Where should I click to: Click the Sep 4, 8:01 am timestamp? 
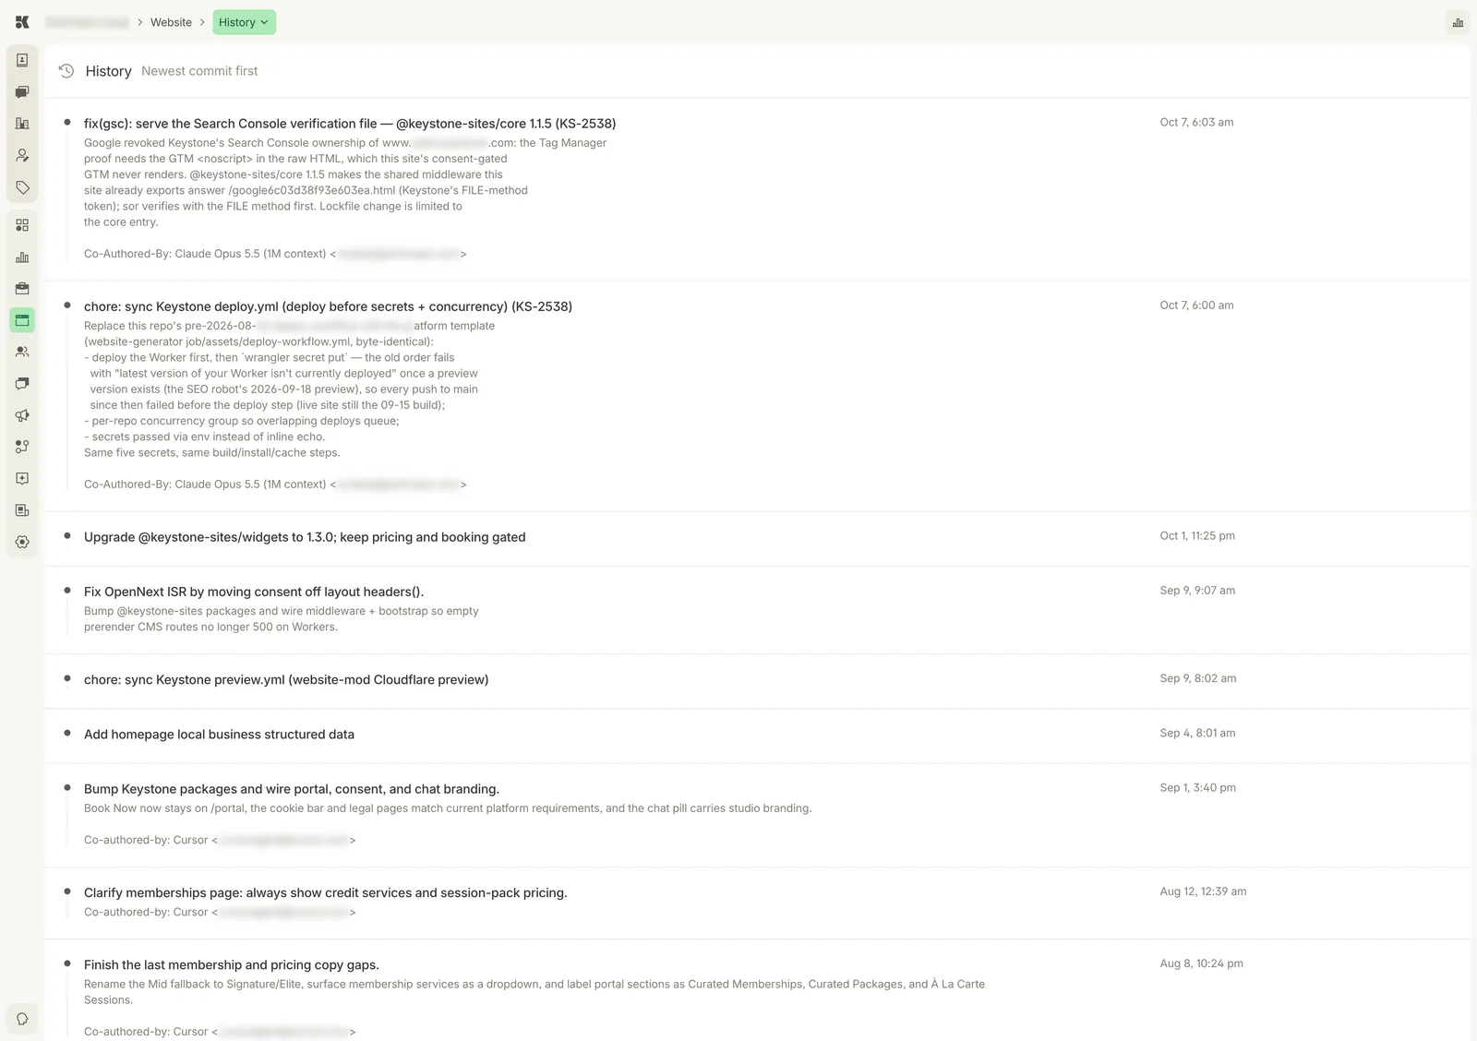1197,733
